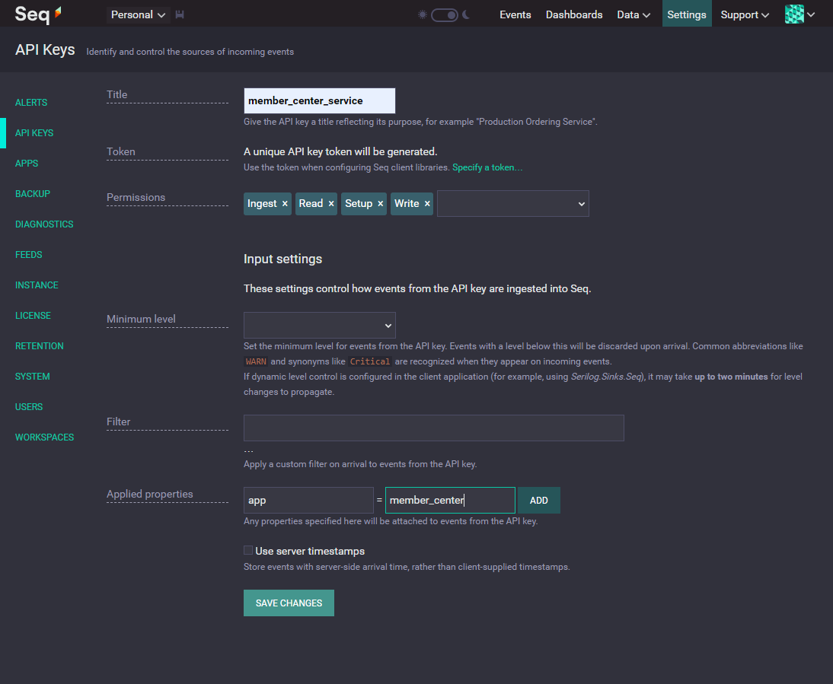Open the Dashboards page
This screenshot has width=833, height=684.
tap(574, 15)
